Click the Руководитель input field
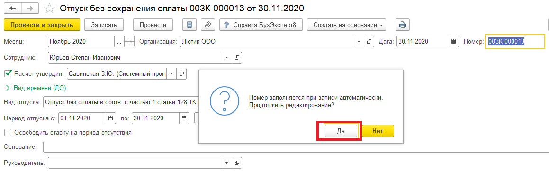The height and width of the screenshot is (173, 549). coord(135,163)
